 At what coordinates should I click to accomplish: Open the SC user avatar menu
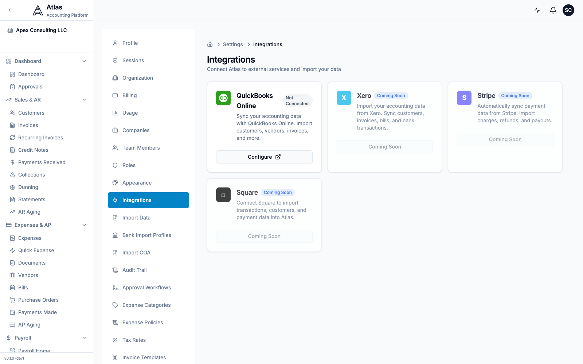pyautogui.click(x=568, y=10)
